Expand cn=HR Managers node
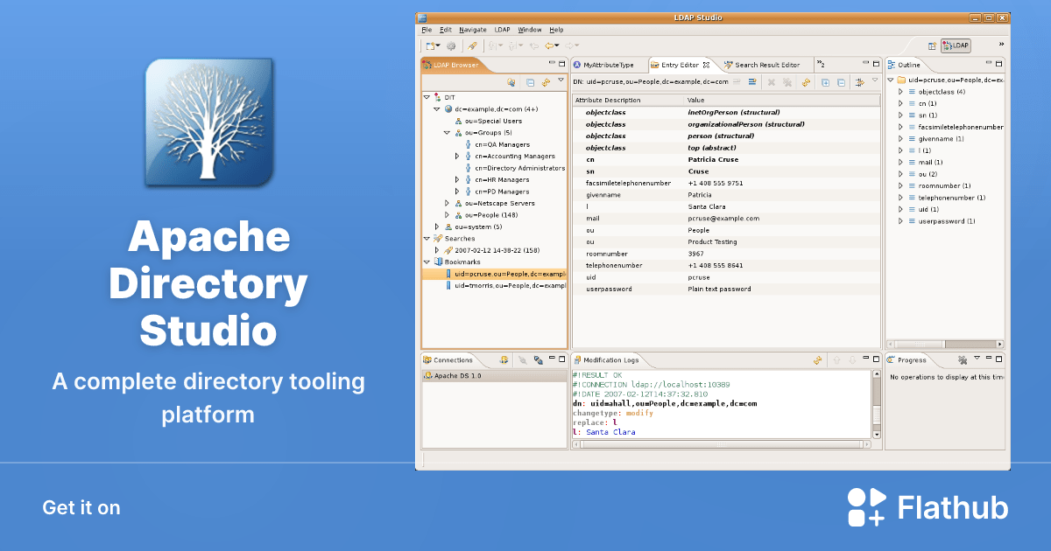Image resolution: width=1051 pixels, height=551 pixels. tap(457, 179)
